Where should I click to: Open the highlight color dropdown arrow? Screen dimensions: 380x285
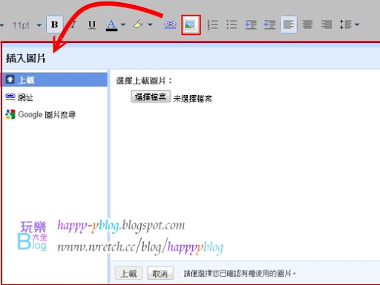150,24
